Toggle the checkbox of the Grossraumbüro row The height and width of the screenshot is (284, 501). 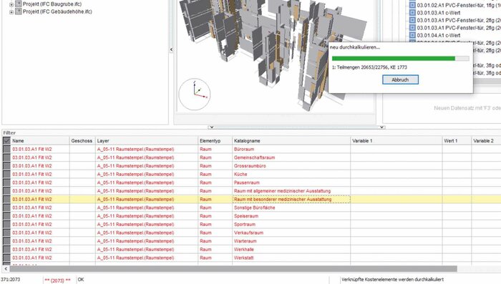pos(6,166)
